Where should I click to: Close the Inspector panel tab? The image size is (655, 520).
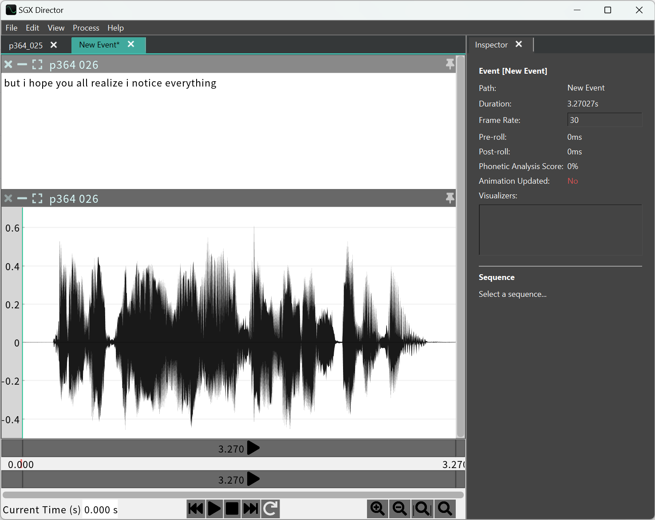tap(519, 44)
